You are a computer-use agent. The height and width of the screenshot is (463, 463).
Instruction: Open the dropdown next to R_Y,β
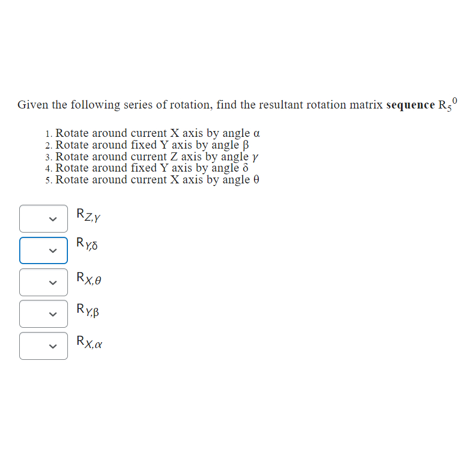(43, 314)
